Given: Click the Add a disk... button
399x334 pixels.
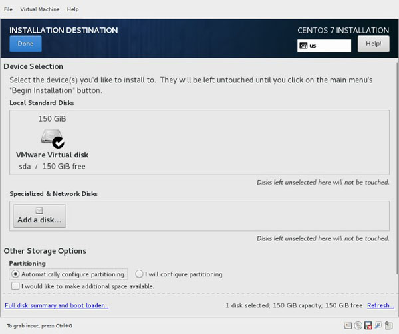Looking at the screenshot, I should (39, 216).
